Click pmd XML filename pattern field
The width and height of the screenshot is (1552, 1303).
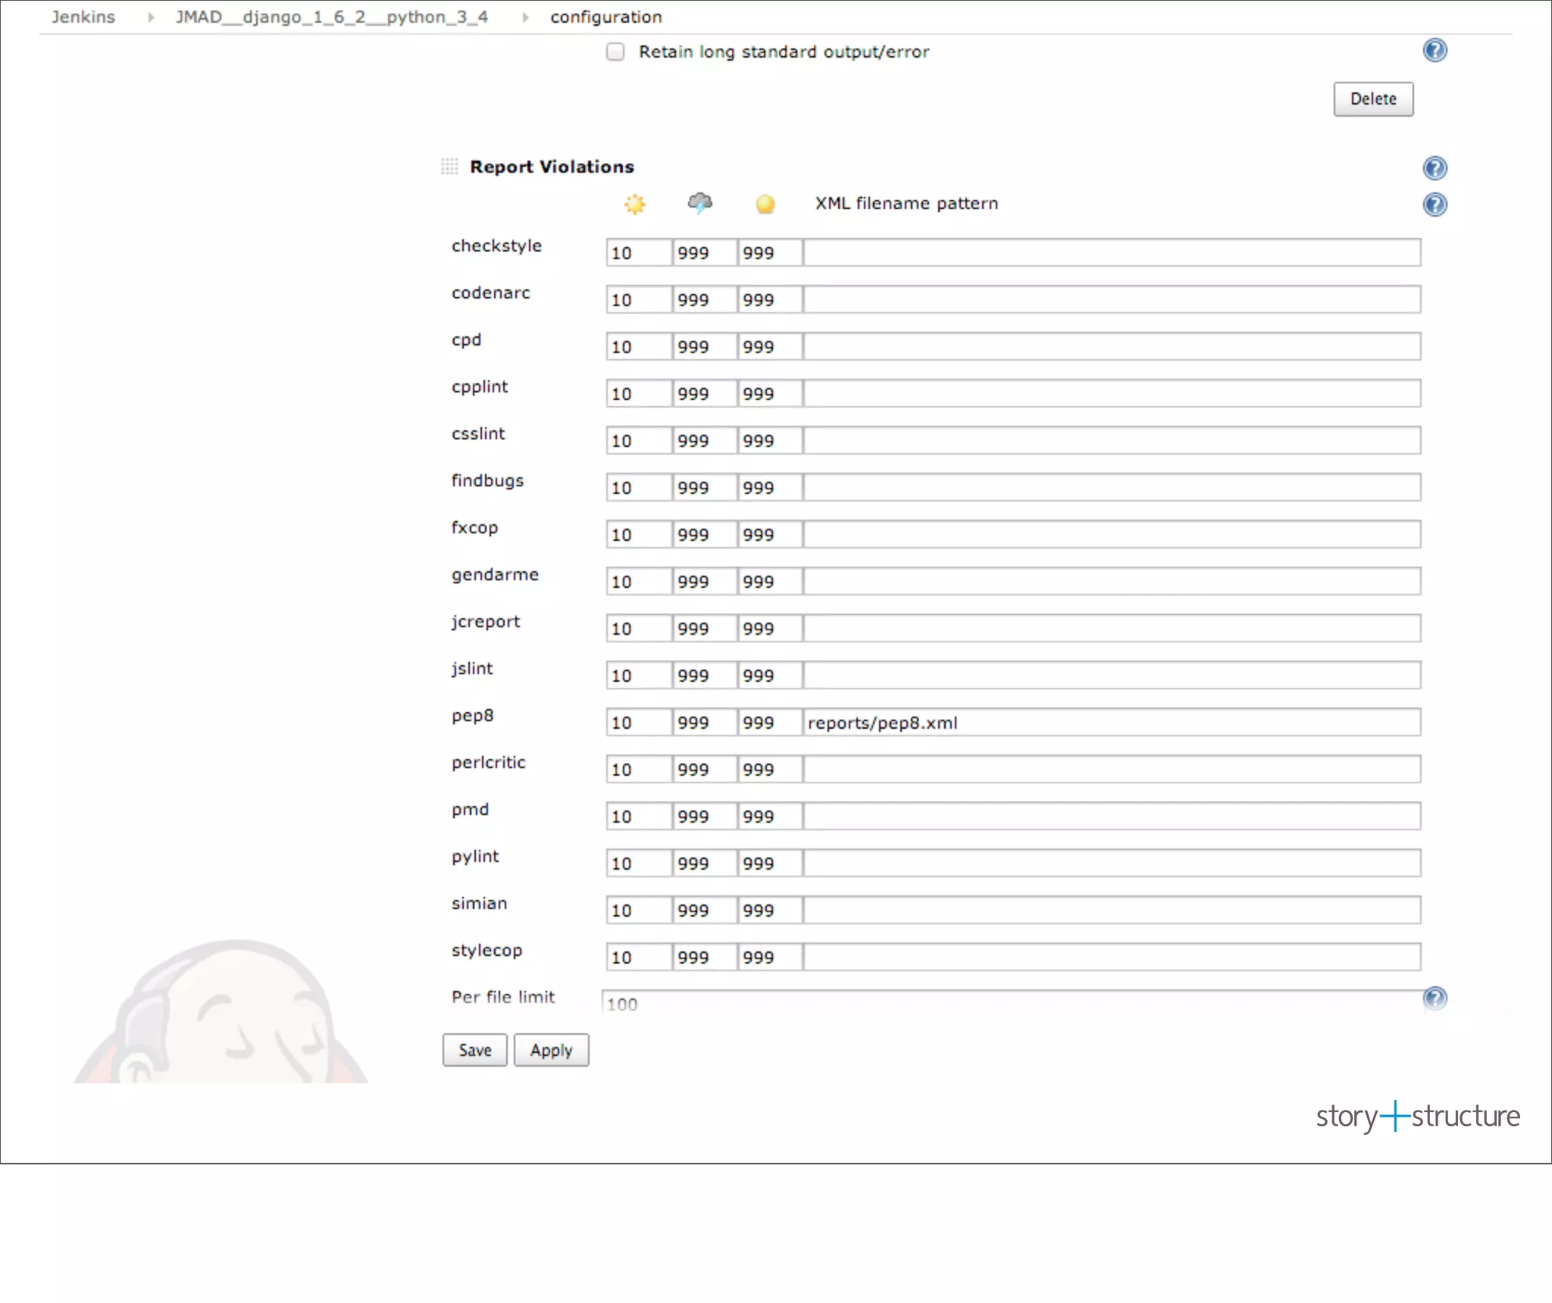tap(1112, 817)
